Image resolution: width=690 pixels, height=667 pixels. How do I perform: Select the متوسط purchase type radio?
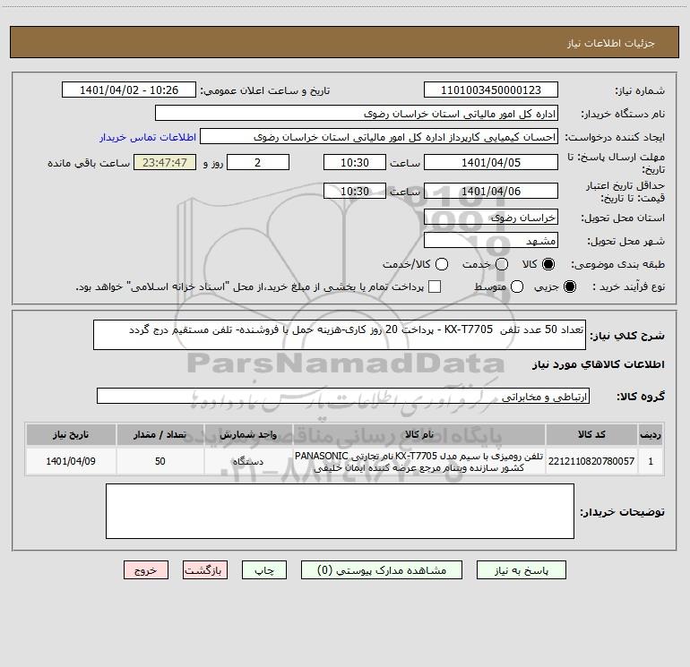click(x=517, y=286)
